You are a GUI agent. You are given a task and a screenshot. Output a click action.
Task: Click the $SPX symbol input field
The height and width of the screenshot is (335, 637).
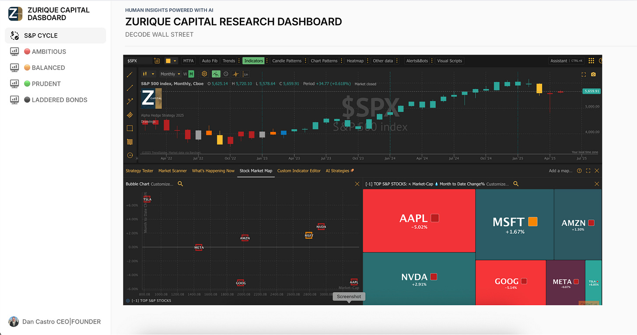point(139,61)
